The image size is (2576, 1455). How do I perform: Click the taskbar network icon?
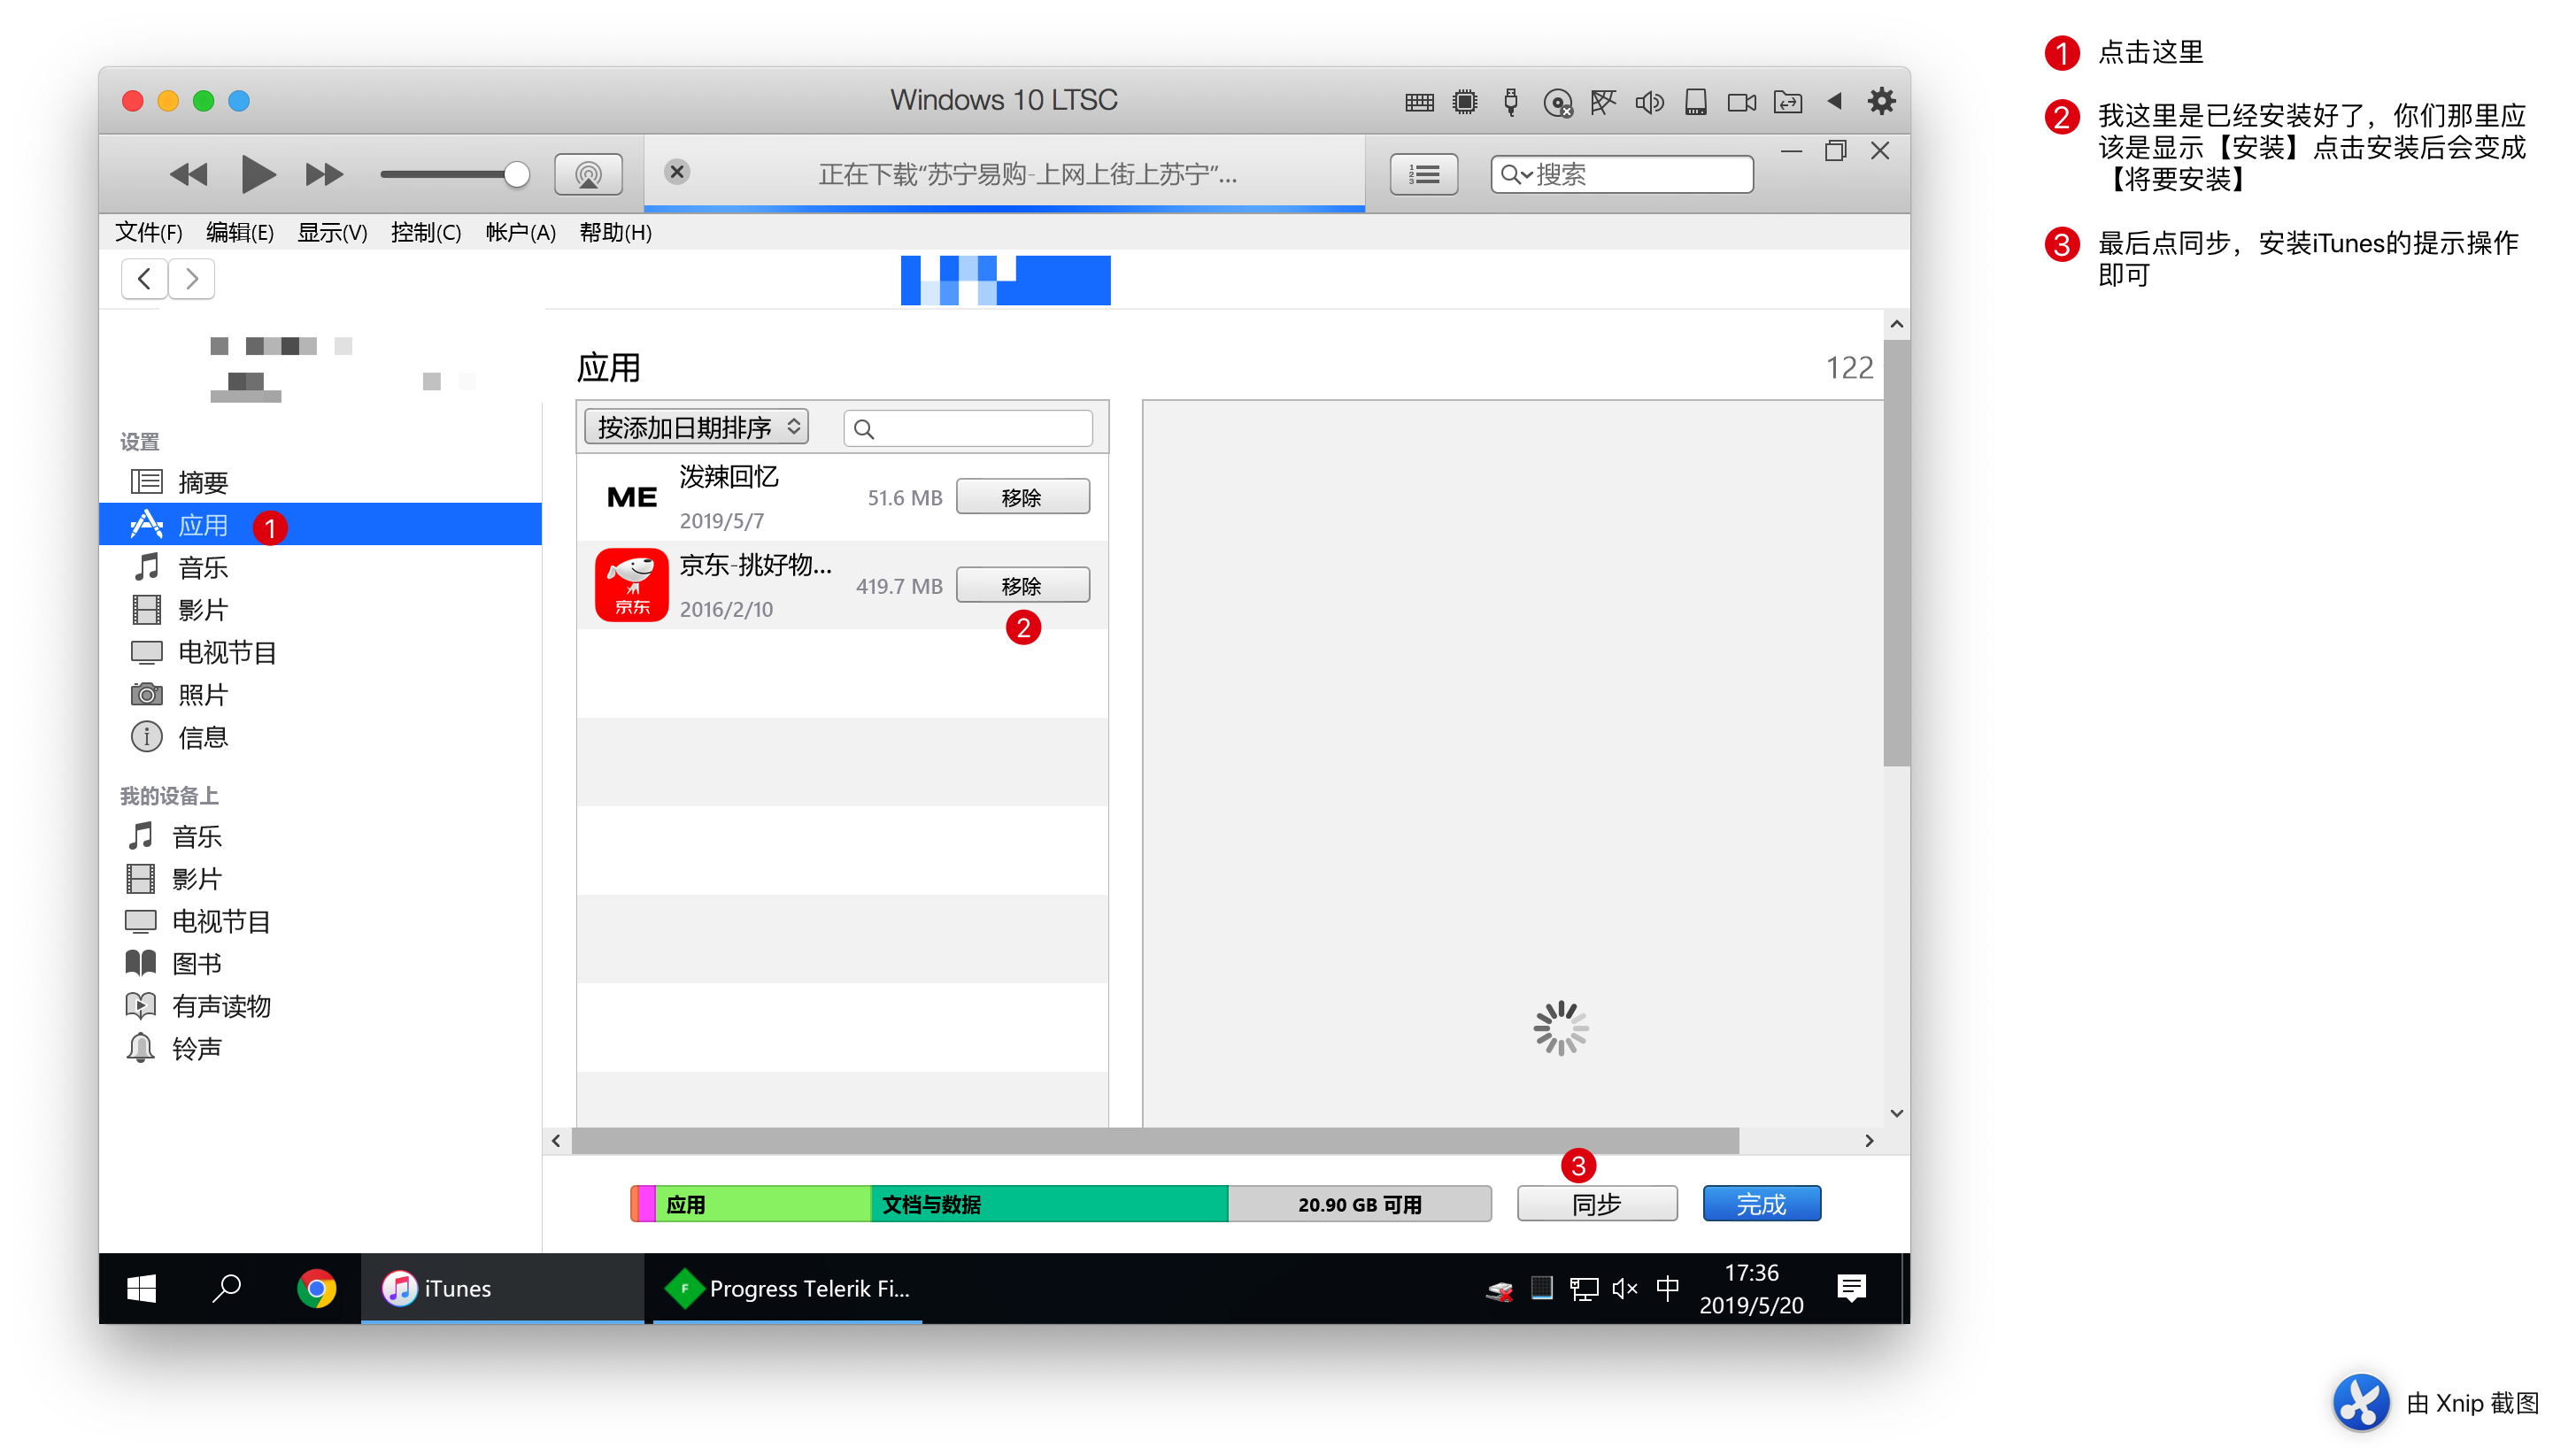1583,1288
